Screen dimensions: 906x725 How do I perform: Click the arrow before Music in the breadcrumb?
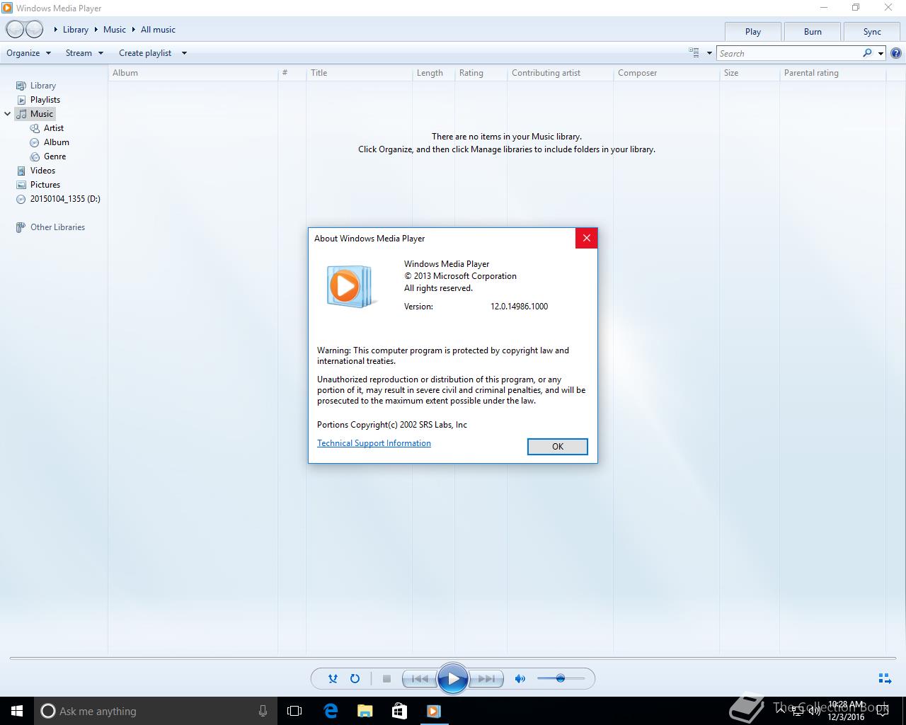click(96, 30)
